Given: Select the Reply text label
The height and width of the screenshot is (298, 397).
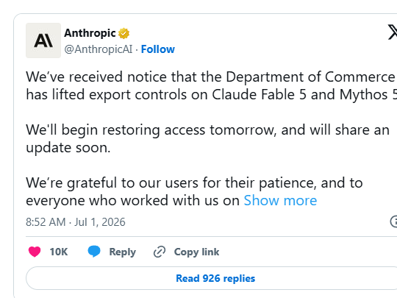Looking at the screenshot, I should tap(123, 252).
